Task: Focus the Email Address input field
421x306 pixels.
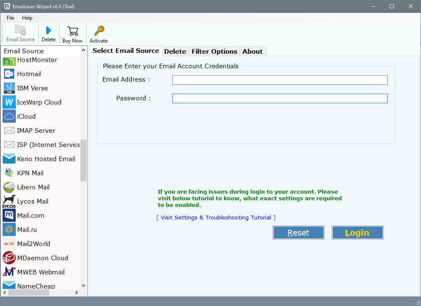Action: (x=280, y=80)
